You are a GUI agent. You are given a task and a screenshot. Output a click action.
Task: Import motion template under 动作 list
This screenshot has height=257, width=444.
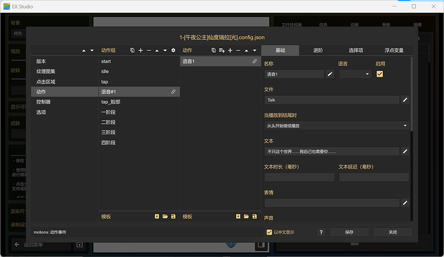(x=238, y=216)
